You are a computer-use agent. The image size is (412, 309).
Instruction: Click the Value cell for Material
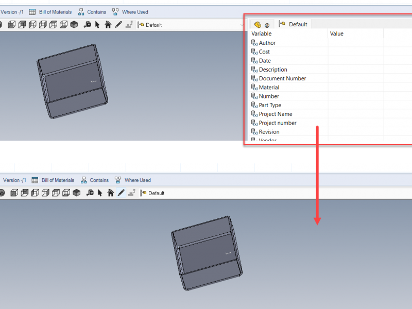355,88
